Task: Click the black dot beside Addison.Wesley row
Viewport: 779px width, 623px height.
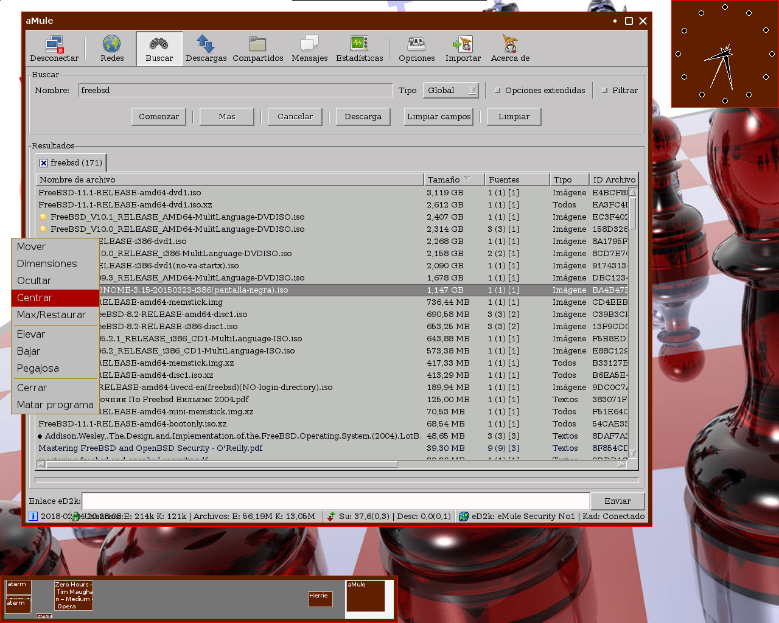Action: pyautogui.click(x=40, y=436)
